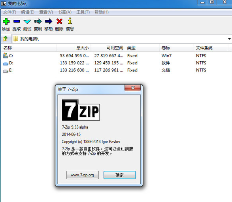
Task: Select the E: drive icon
Action: pyautogui.click(x=6, y=71)
